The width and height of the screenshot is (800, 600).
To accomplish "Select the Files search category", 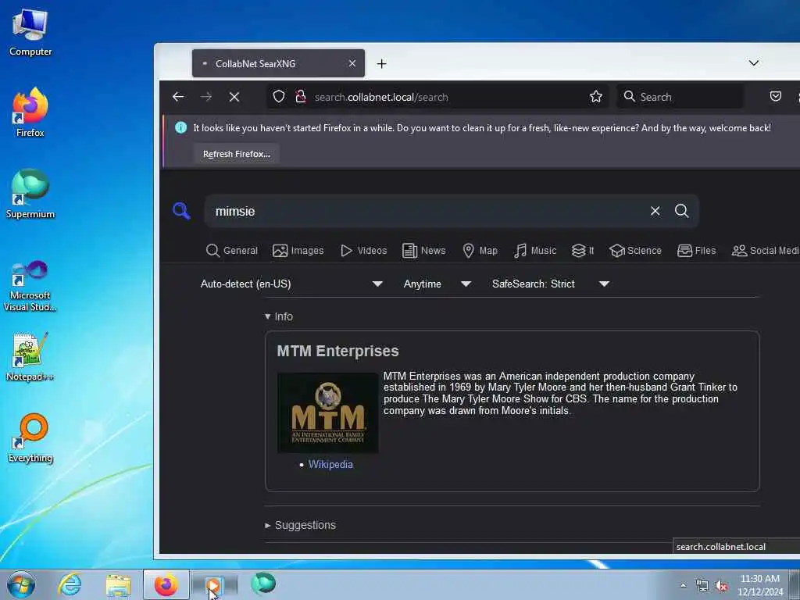I will point(696,251).
